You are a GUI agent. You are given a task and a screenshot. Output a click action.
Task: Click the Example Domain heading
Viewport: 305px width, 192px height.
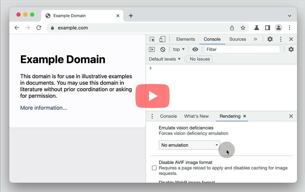pos(63,59)
